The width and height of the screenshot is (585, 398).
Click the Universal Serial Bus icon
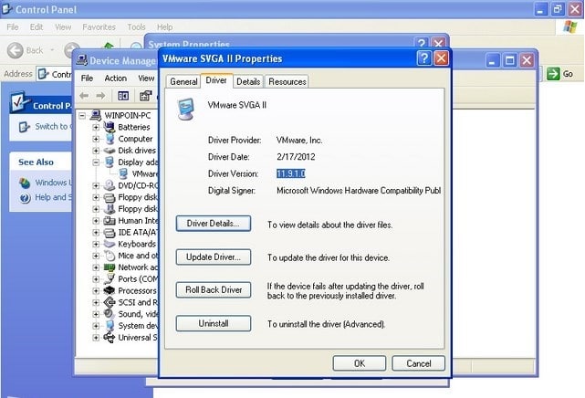110,338
